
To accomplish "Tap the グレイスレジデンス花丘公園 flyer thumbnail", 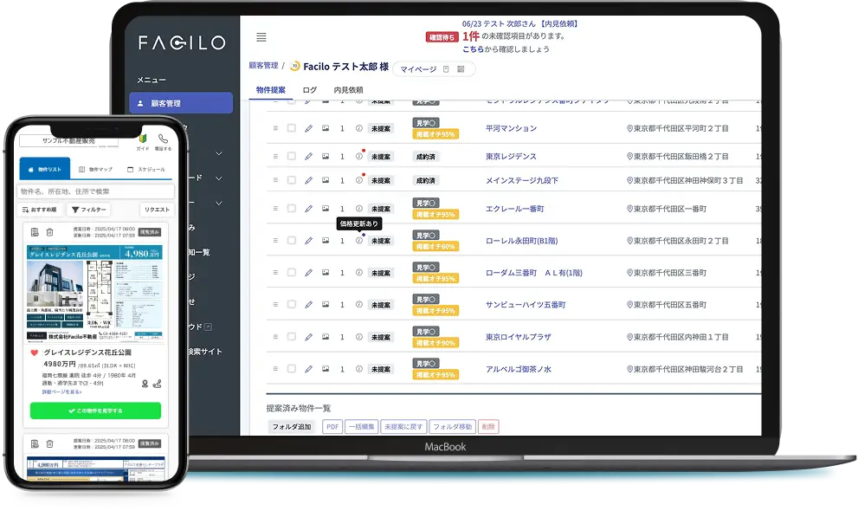I will 96,294.
